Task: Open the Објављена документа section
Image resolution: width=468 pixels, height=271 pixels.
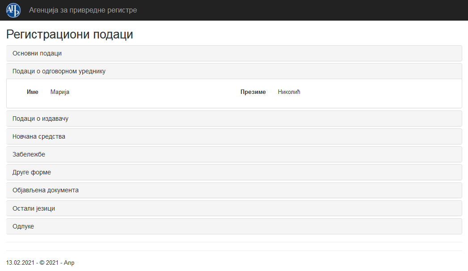Action: coord(46,190)
